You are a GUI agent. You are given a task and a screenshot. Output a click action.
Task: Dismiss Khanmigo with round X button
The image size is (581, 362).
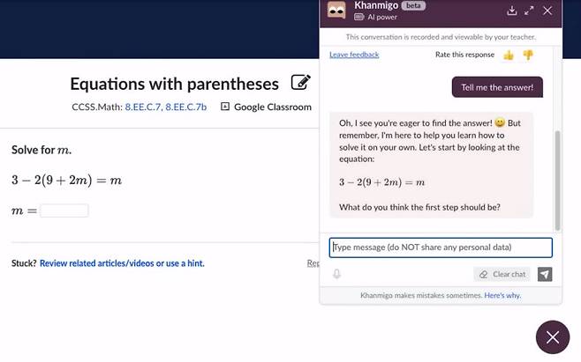click(x=552, y=336)
